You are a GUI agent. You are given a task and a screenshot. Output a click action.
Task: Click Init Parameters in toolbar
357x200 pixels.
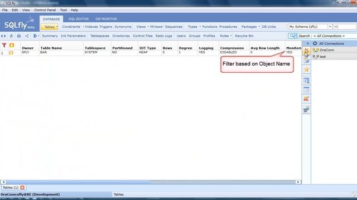tap(73, 36)
